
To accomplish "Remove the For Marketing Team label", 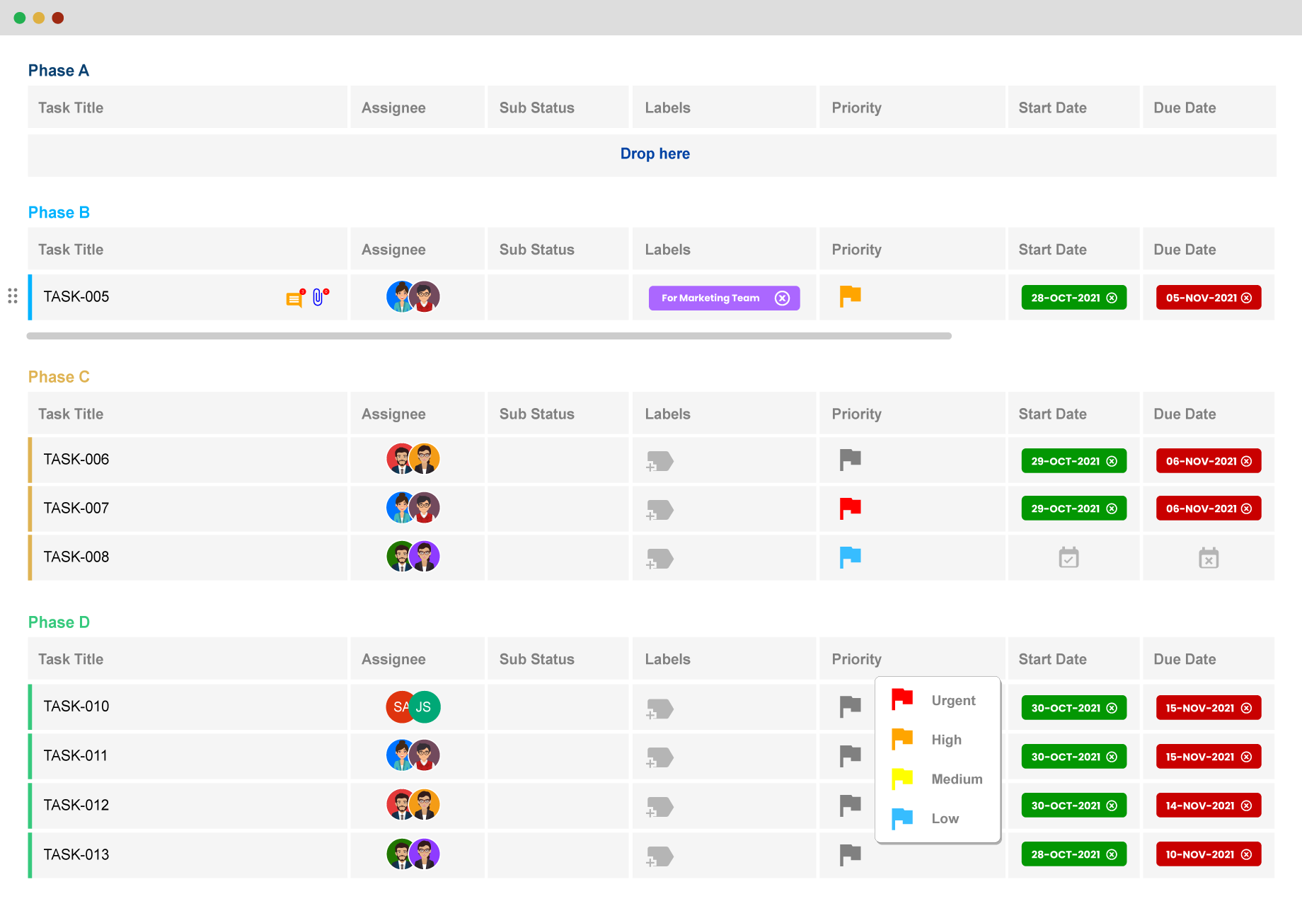I will [783, 298].
